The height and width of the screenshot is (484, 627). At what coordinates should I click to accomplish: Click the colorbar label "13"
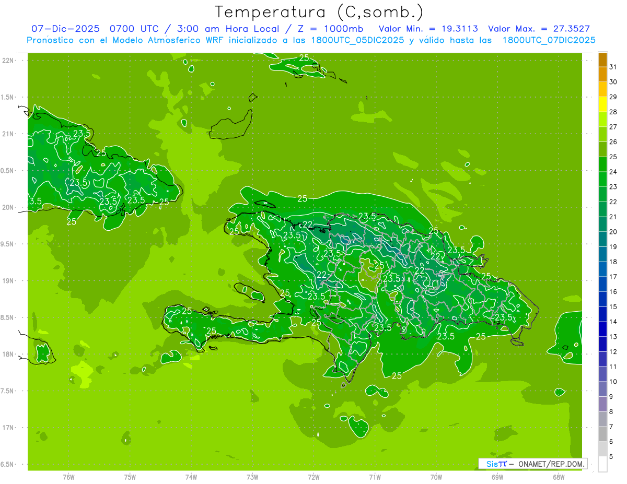click(x=613, y=337)
